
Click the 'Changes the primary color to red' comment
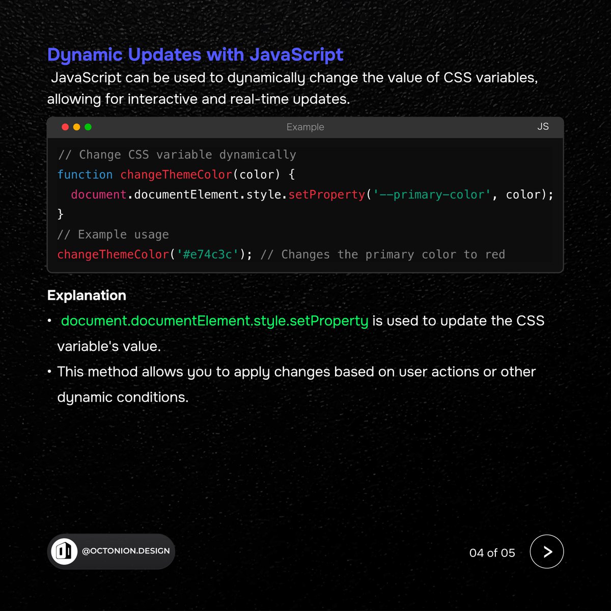[383, 254]
